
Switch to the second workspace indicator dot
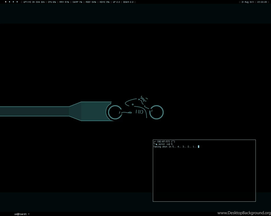10,2
